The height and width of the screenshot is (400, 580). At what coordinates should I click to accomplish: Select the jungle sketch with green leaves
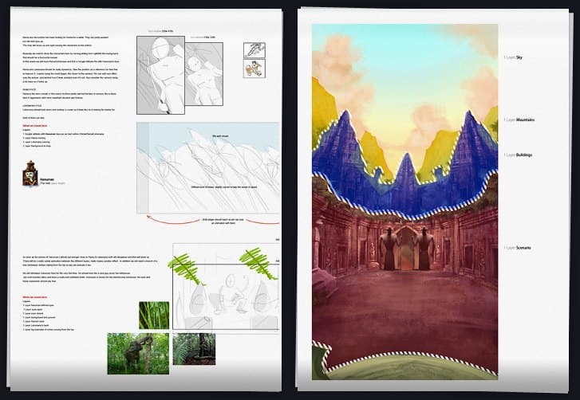coord(225,287)
